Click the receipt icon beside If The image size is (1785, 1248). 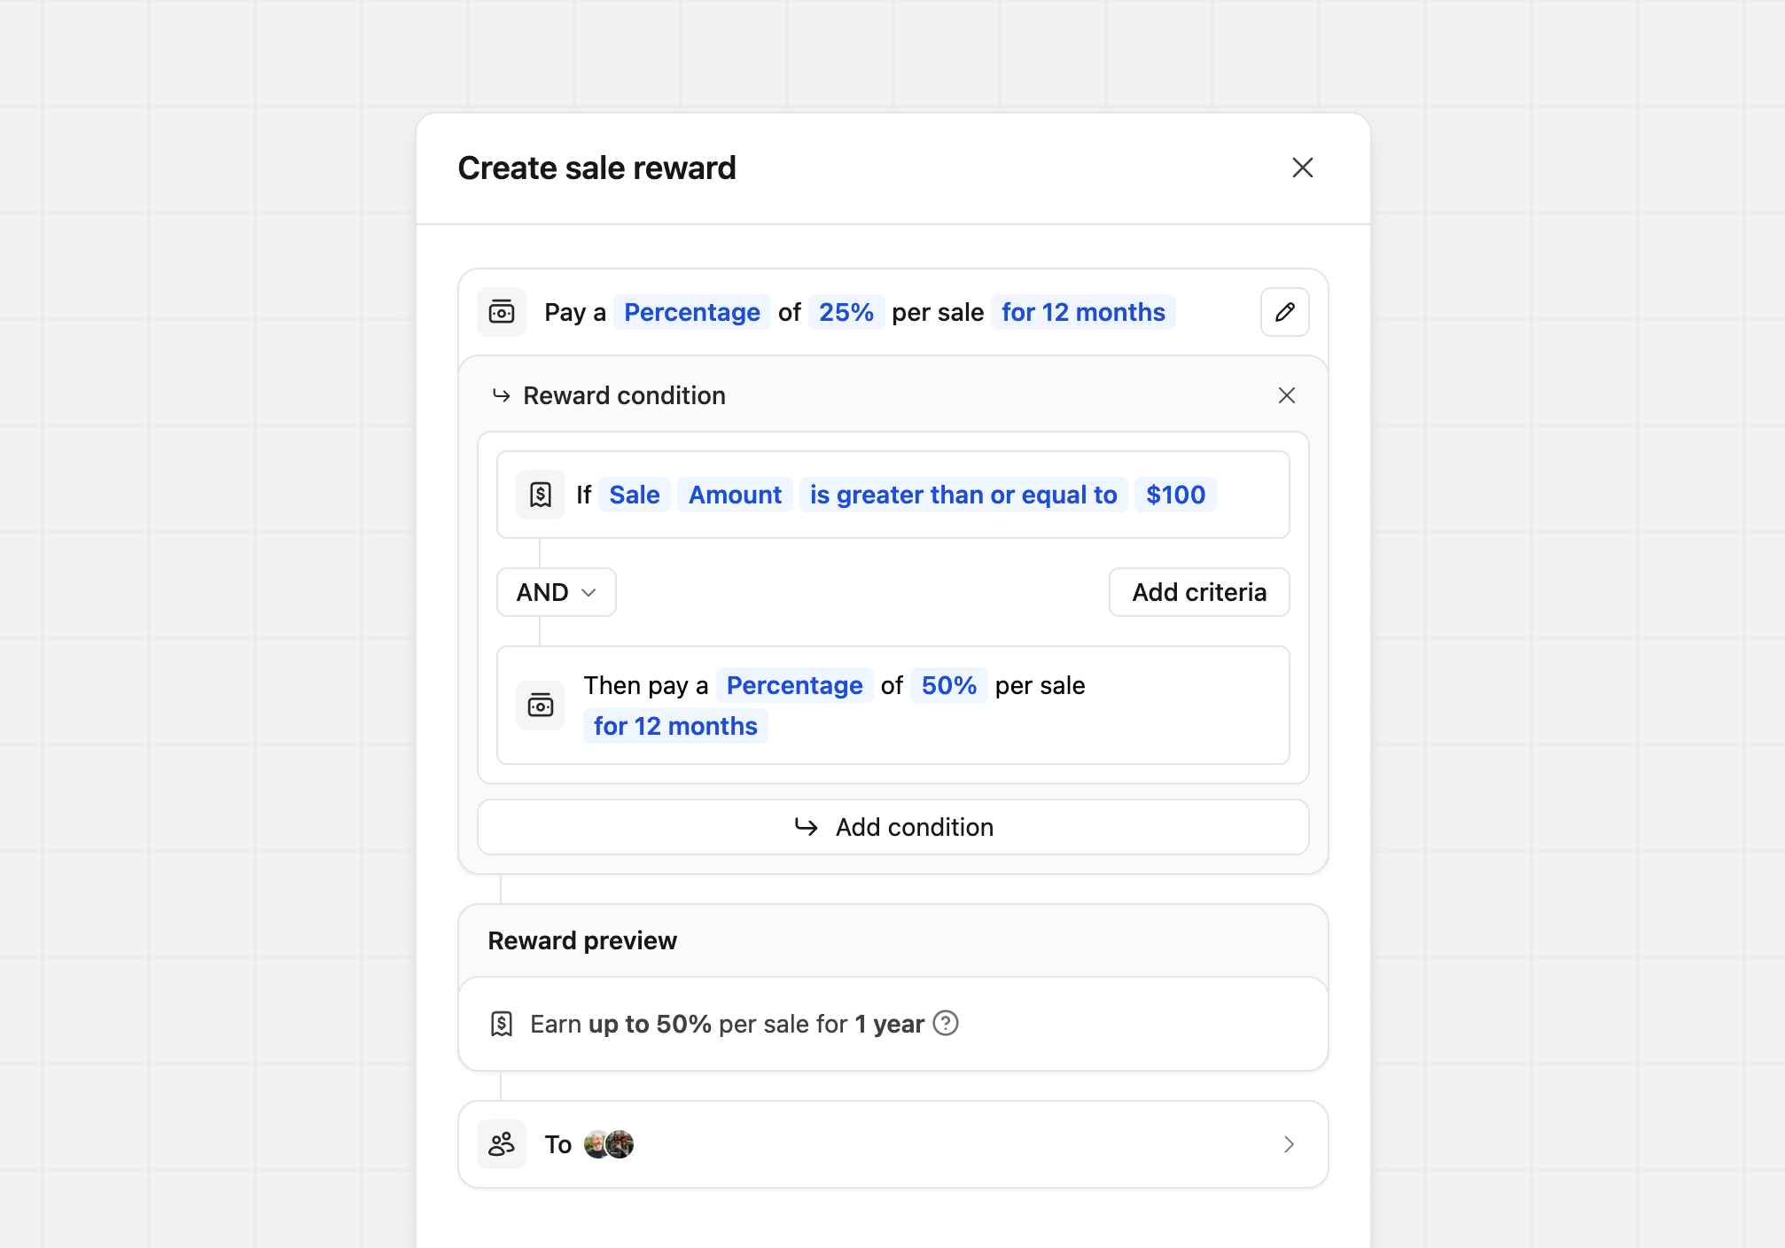541,495
